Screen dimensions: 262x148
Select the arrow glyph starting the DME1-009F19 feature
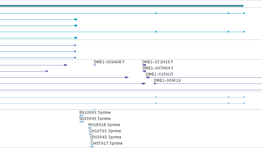(x=155, y=84)
